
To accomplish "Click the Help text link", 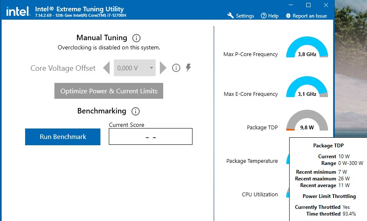I will tap(273, 16).
